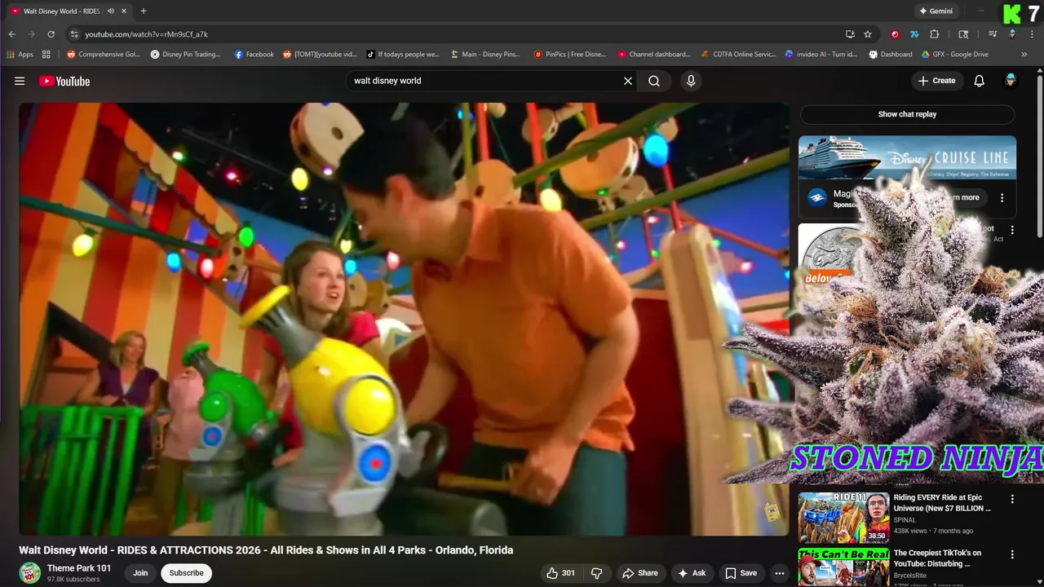The image size is (1044, 587).
Task: Clear the search text with the X icon
Action: pos(628,81)
